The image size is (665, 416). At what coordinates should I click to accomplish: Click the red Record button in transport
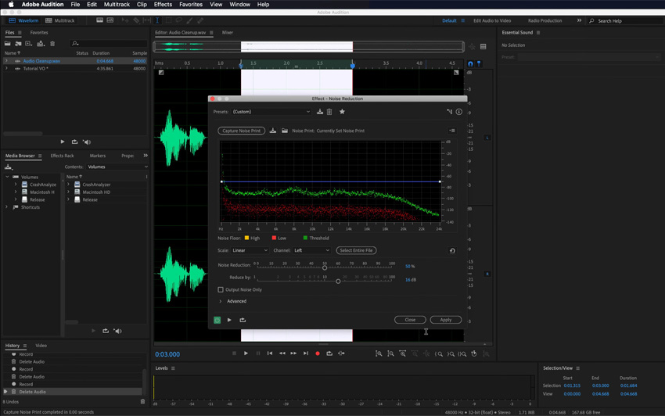[317, 353]
